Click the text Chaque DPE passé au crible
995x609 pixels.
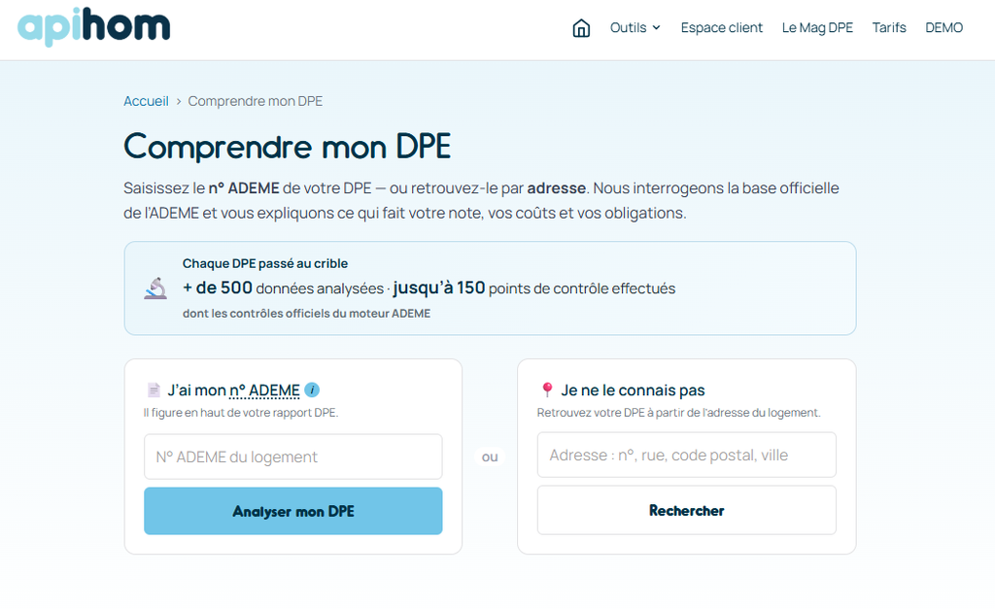coord(265,263)
